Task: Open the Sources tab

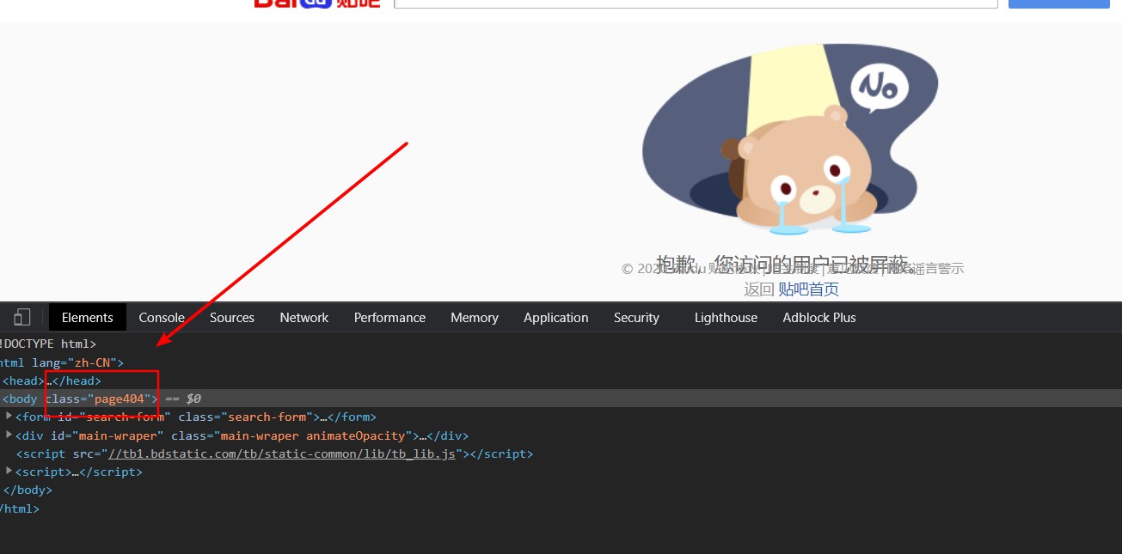Action: coord(232,317)
